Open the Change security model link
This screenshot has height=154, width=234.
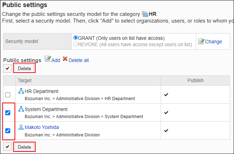tap(214, 42)
